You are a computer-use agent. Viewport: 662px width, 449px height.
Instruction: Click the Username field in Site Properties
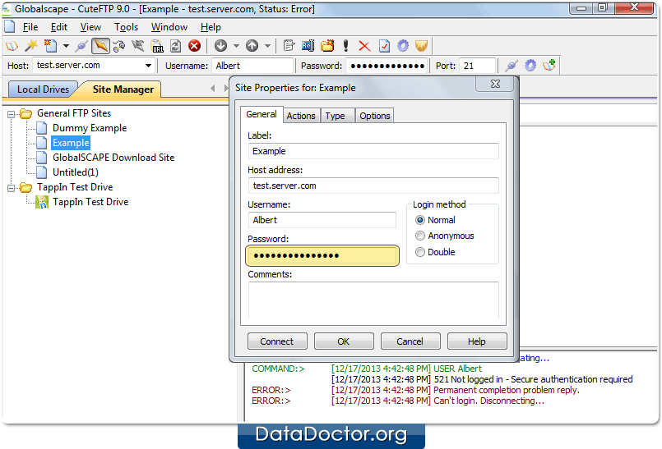click(322, 220)
